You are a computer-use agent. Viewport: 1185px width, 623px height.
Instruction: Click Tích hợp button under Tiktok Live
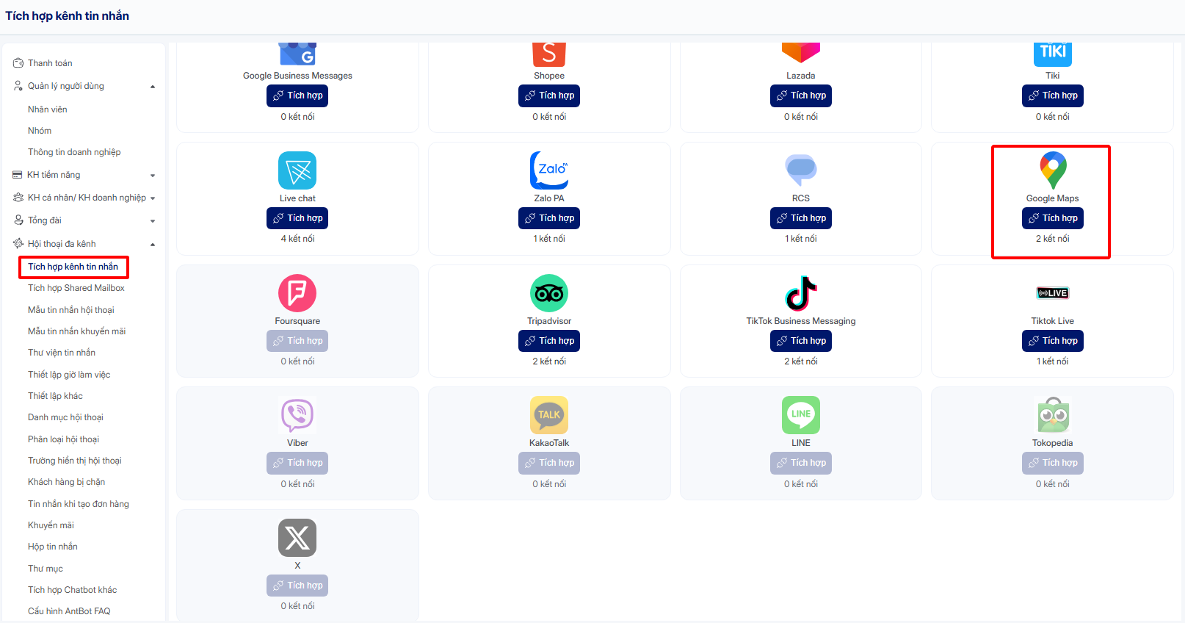click(x=1053, y=341)
